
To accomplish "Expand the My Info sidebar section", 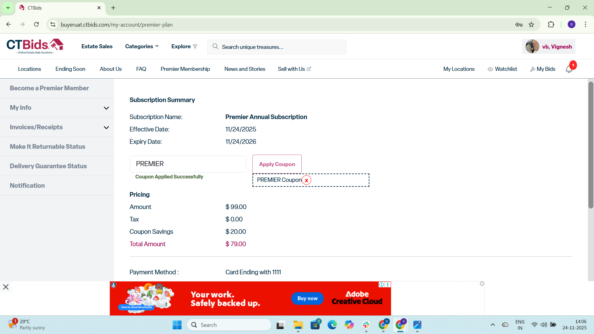I will (106, 108).
